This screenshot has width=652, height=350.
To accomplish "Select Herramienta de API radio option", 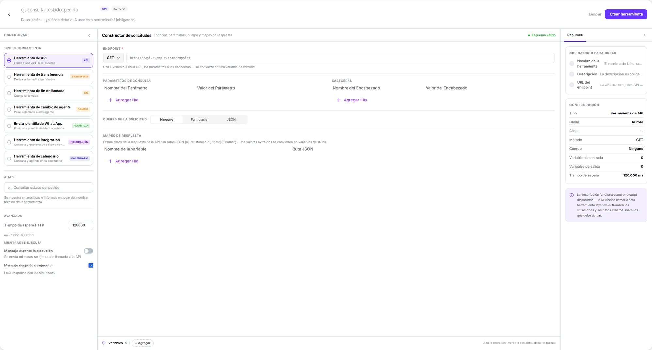I will 48,60.
